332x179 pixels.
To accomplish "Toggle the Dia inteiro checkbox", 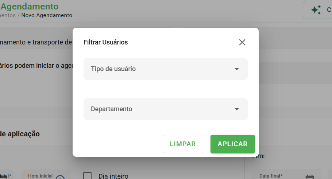I will tap(88, 176).
